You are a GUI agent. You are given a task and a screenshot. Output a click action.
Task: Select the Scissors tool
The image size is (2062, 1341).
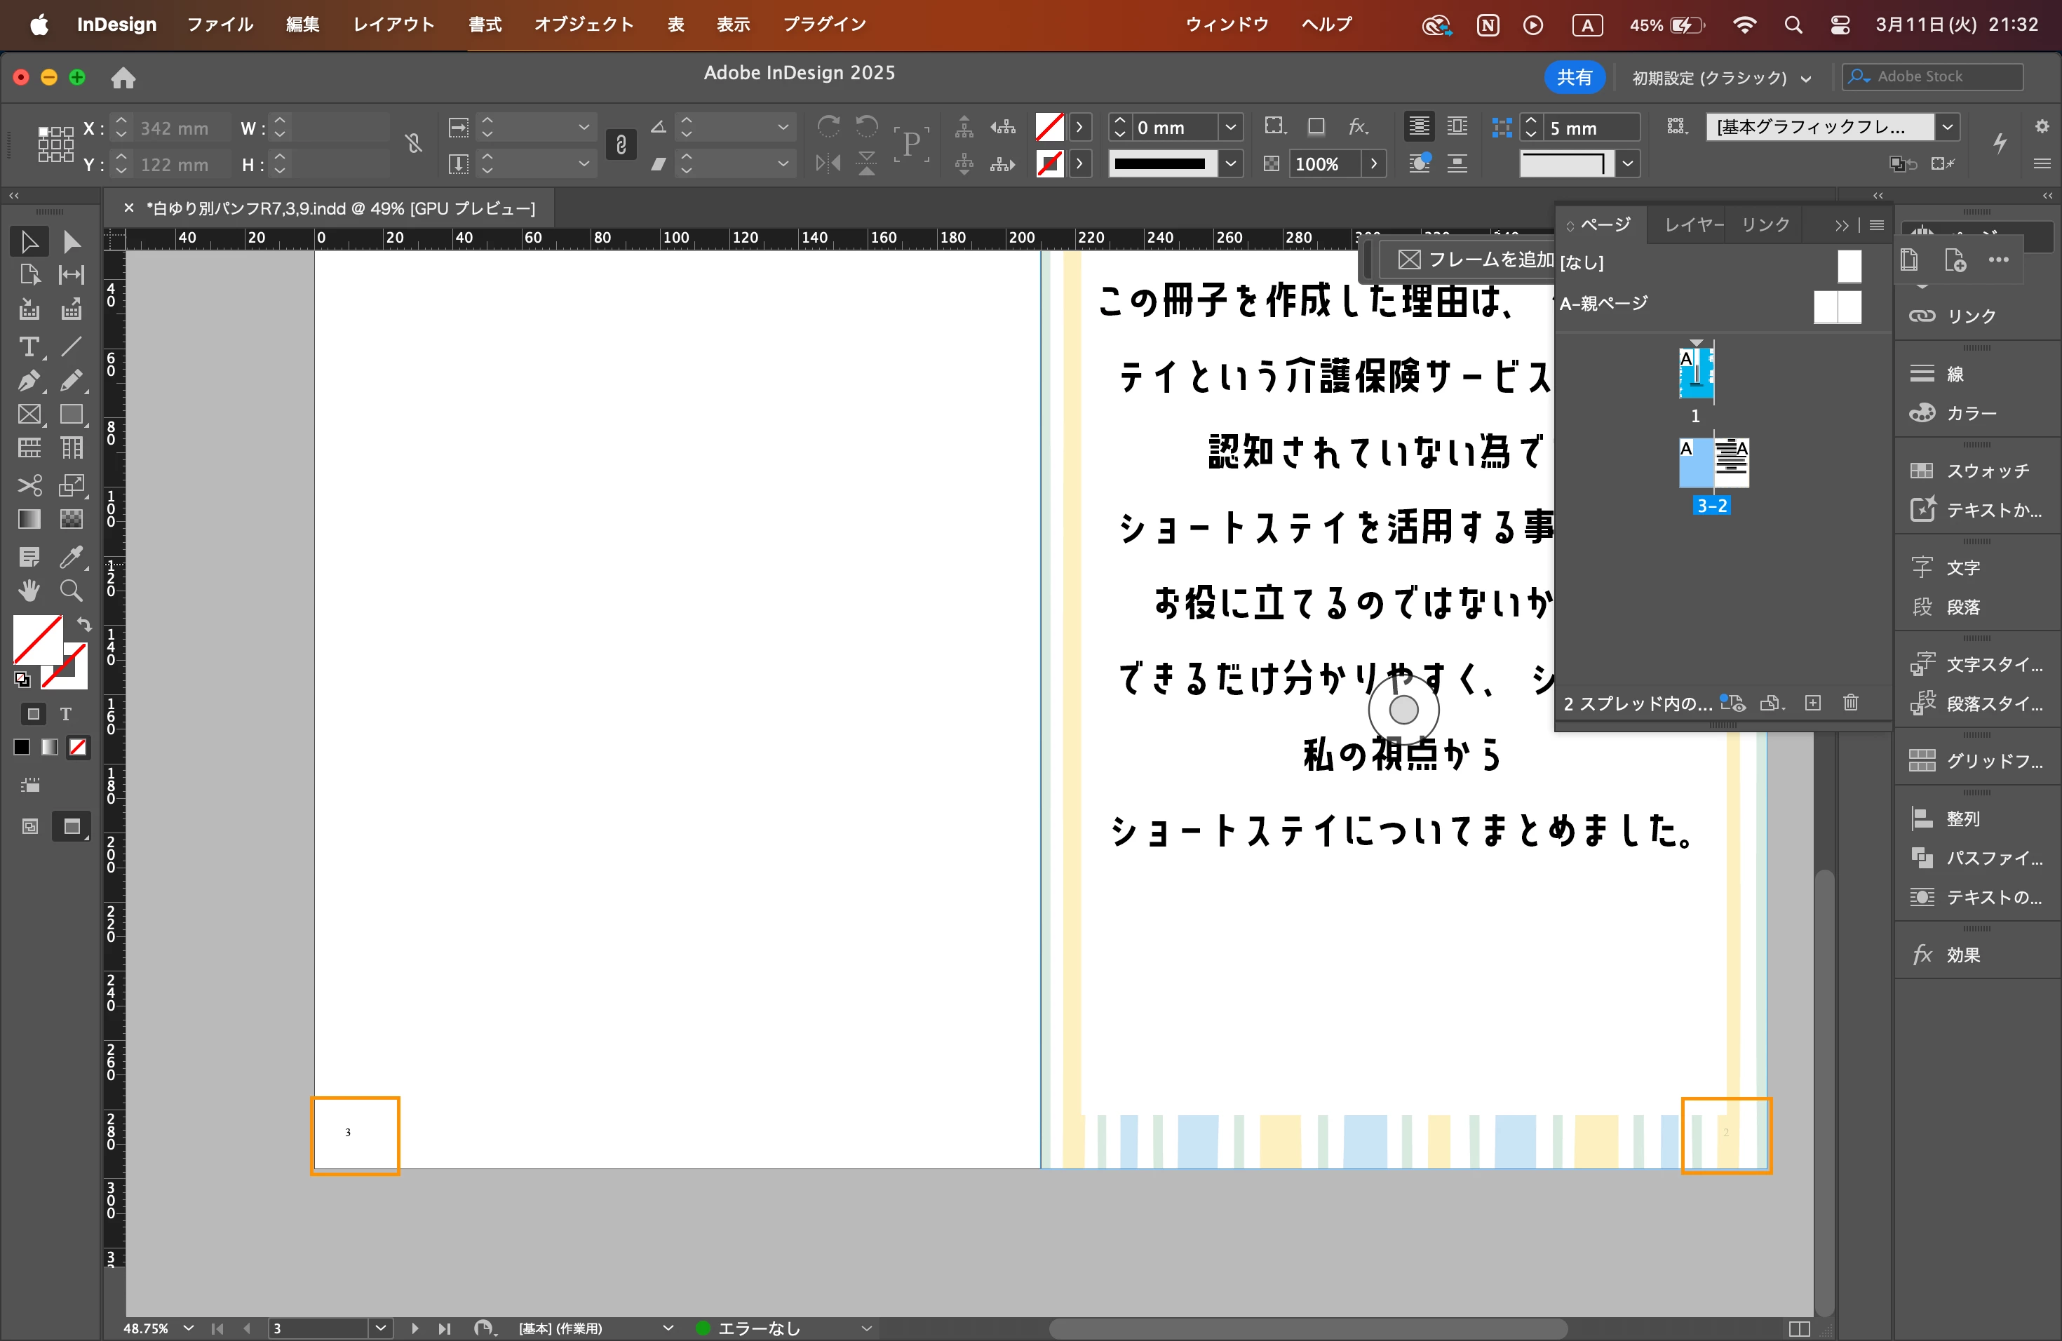(x=29, y=484)
